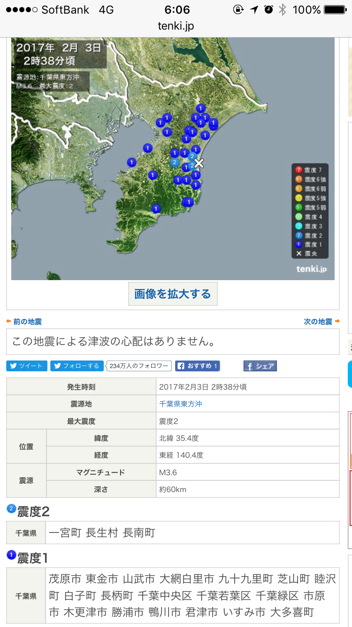Tap the rotation lock status icon
The image size is (352, 627).
238,10
